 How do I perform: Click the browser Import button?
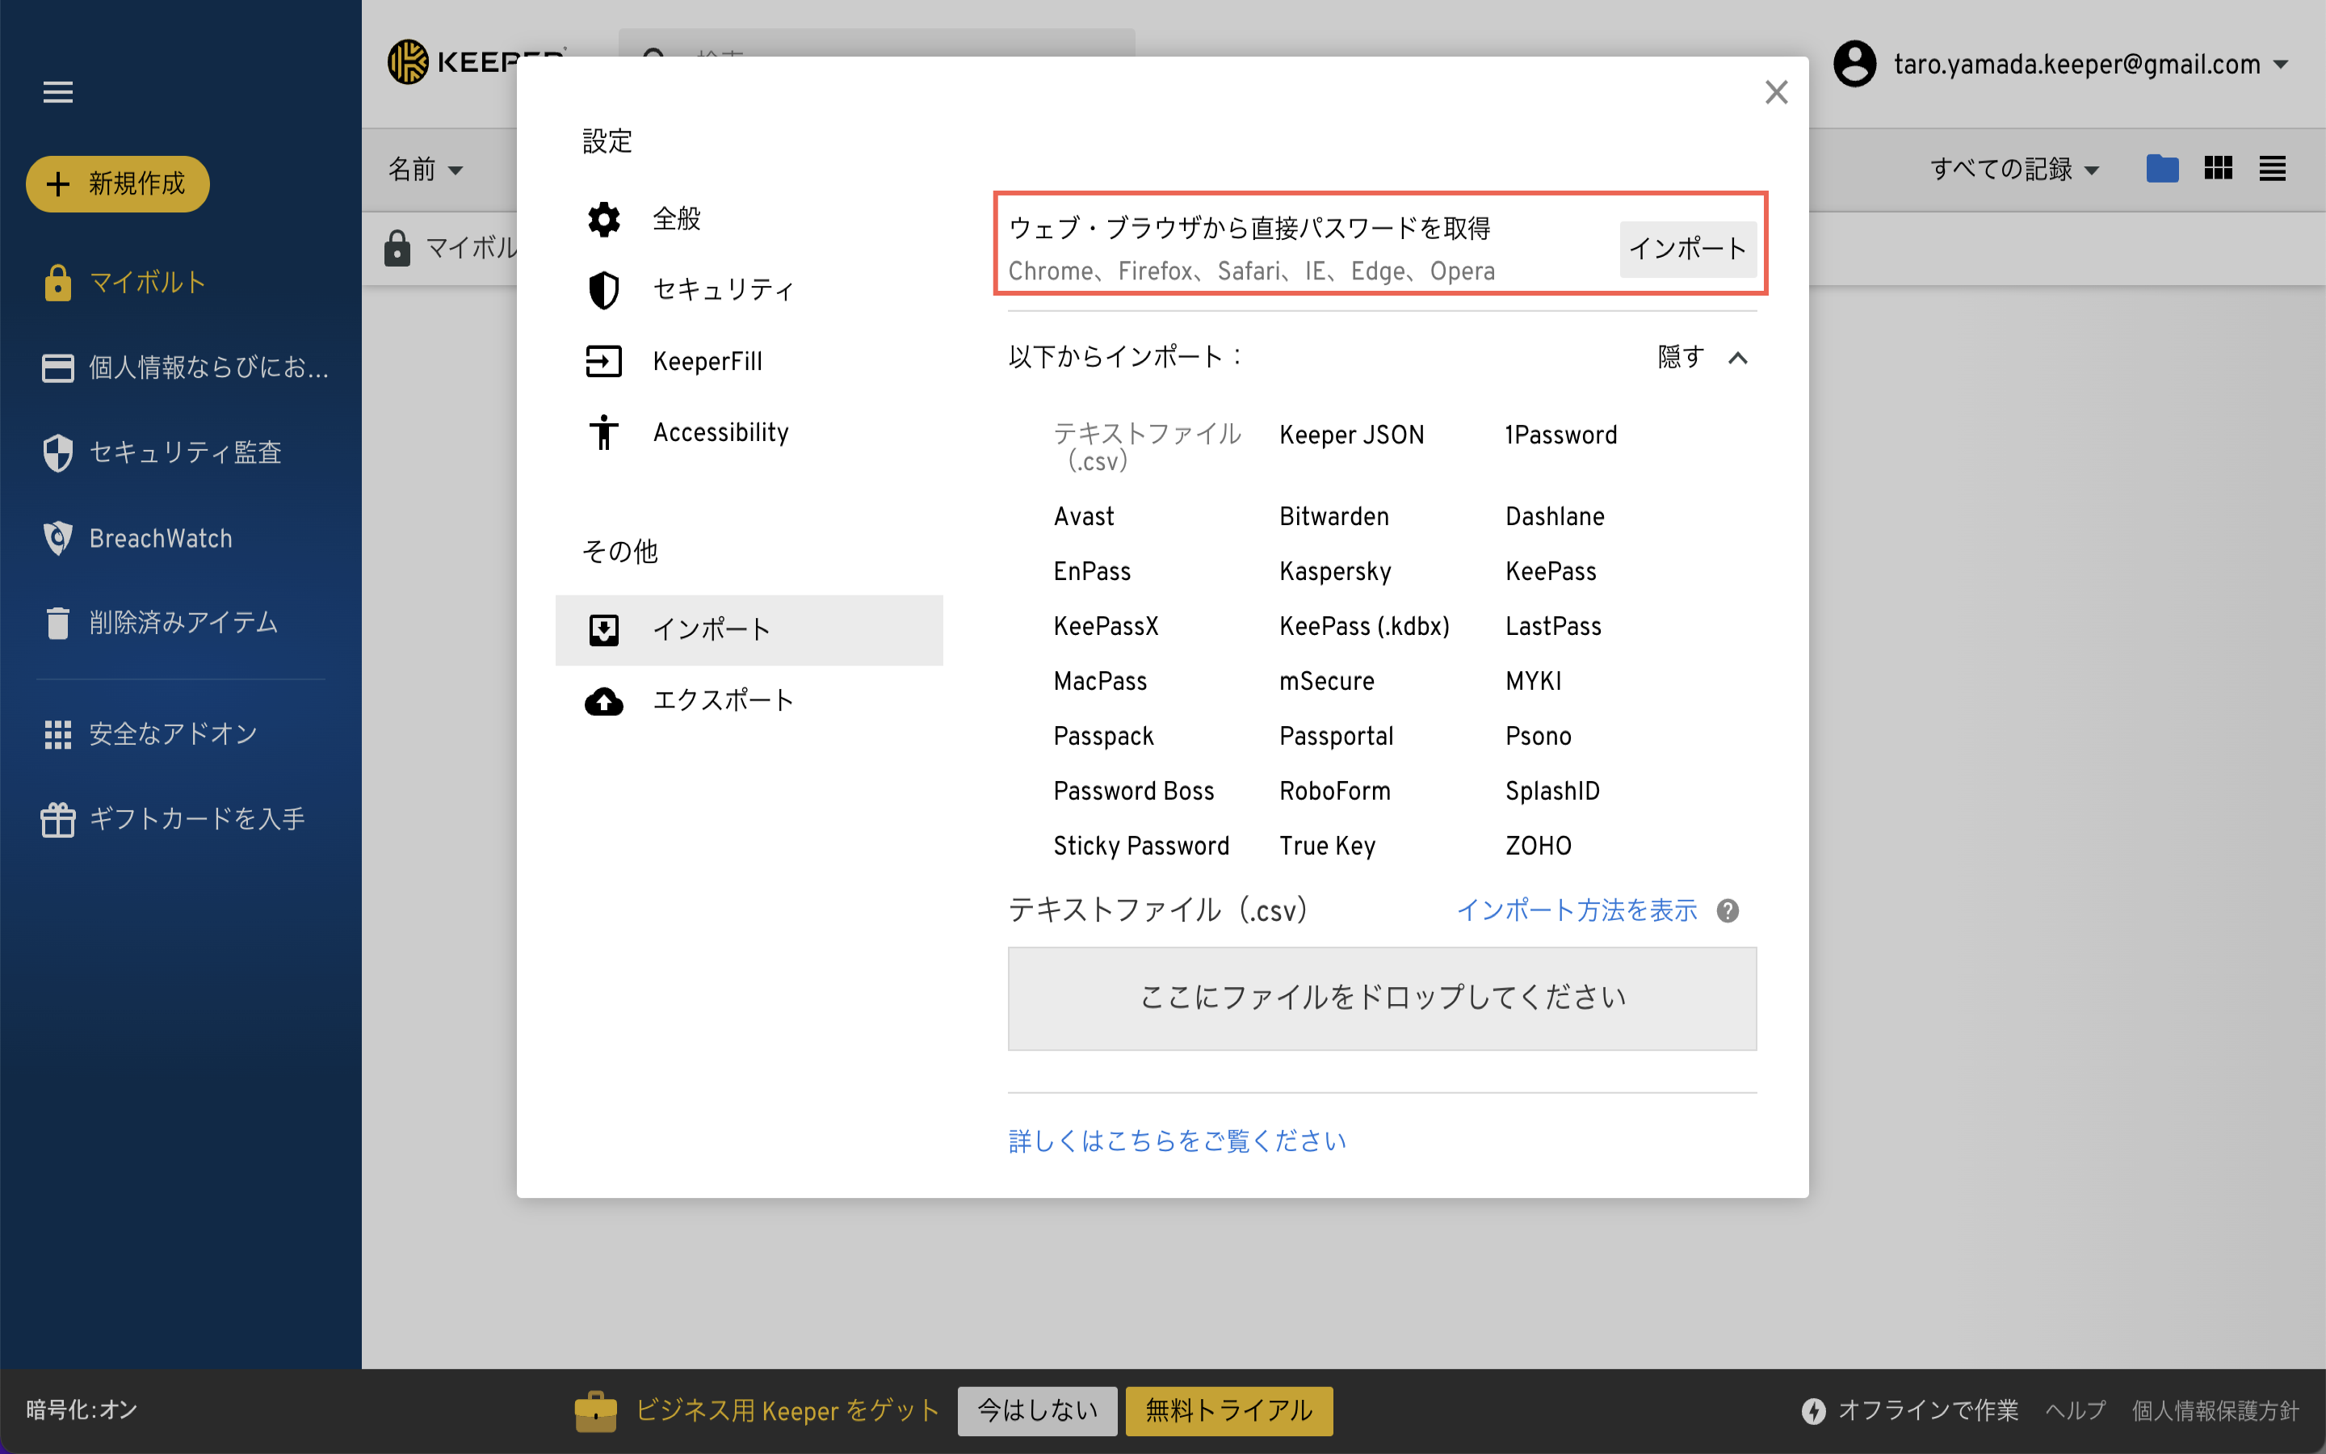[x=1687, y=249]
